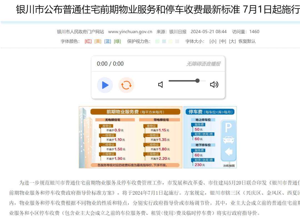Set font size to small [小]

point(213,41)
